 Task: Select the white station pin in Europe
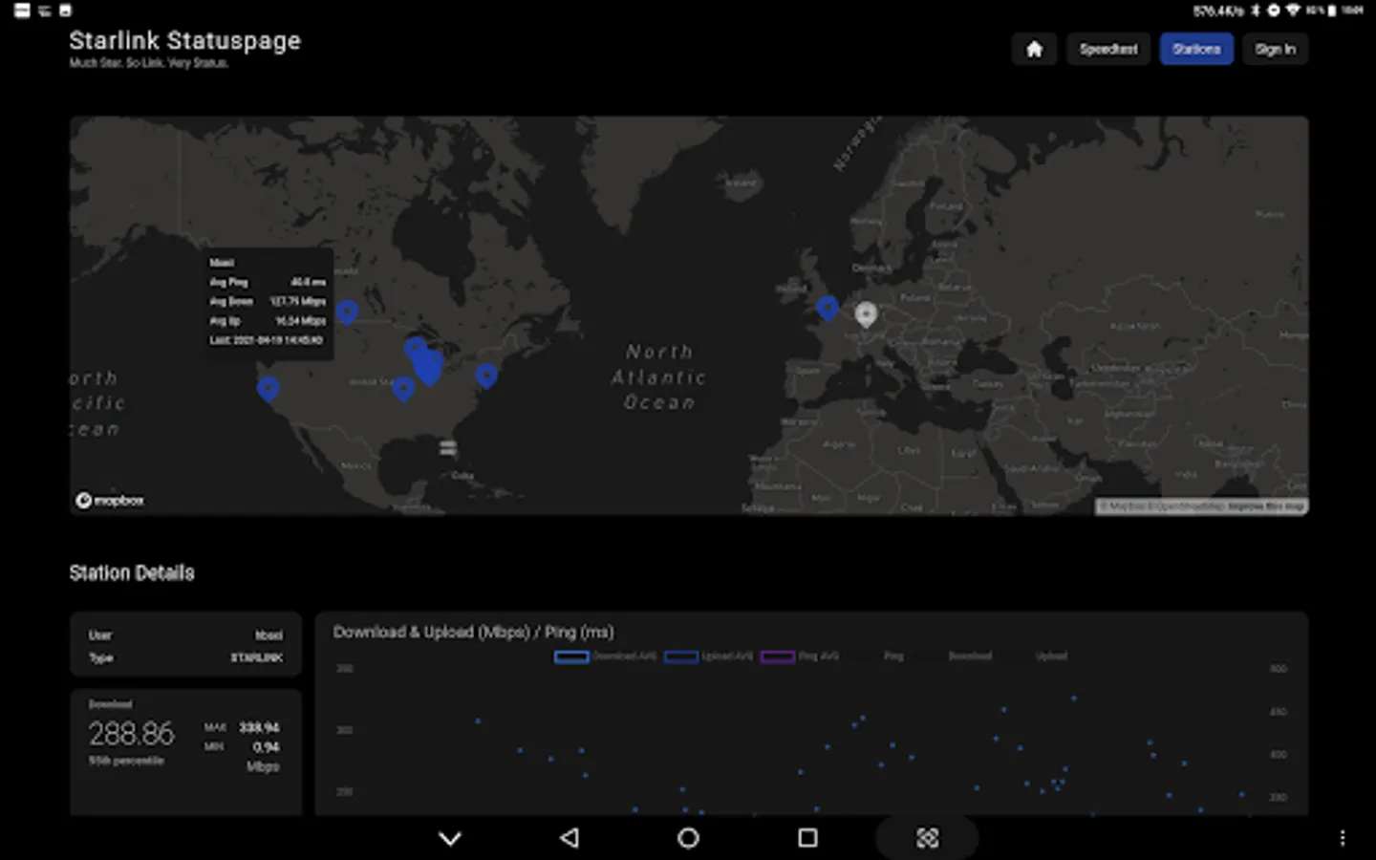pos(866,314)
